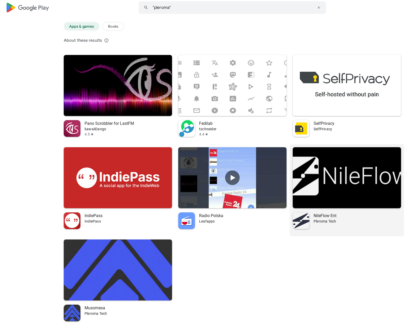Open the About these results info icon

click(106, 40)
